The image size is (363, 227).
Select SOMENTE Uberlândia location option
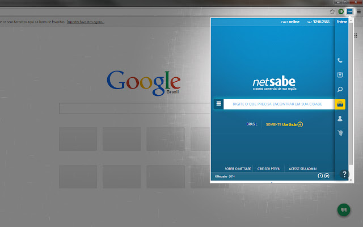284,124
